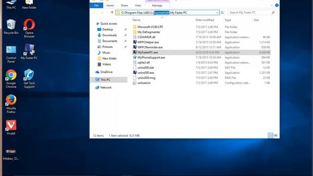
Task: Select Microsoft.VC90.CRT folder
Action: click(x=201, y=27)
